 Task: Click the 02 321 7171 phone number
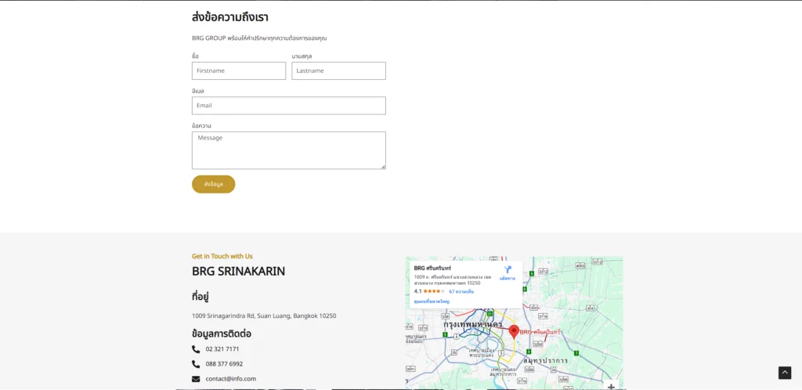222,349
